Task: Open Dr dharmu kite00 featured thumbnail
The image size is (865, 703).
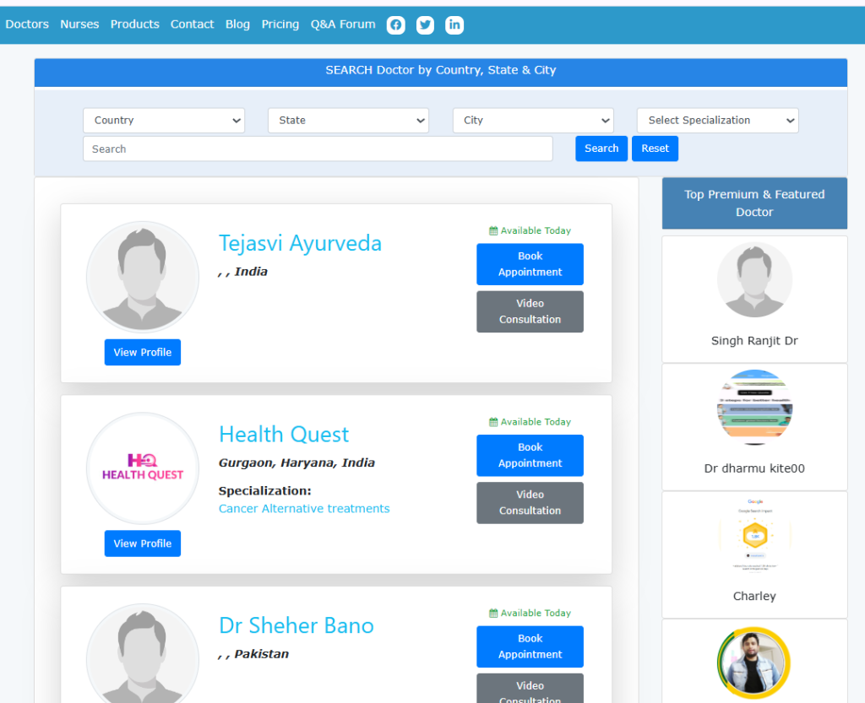Action: 754,408
